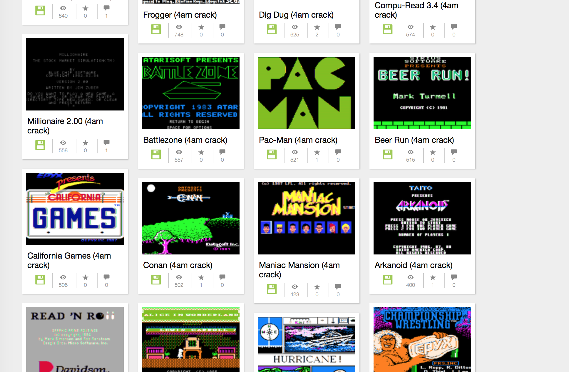Click the floppy disk icon under Dig Dug

point(272,29)
